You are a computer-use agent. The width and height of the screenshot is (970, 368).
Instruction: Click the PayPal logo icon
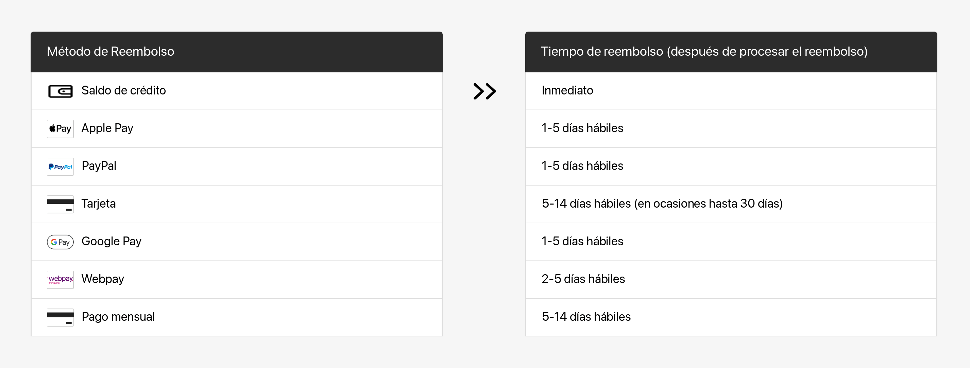pos(60,166)
